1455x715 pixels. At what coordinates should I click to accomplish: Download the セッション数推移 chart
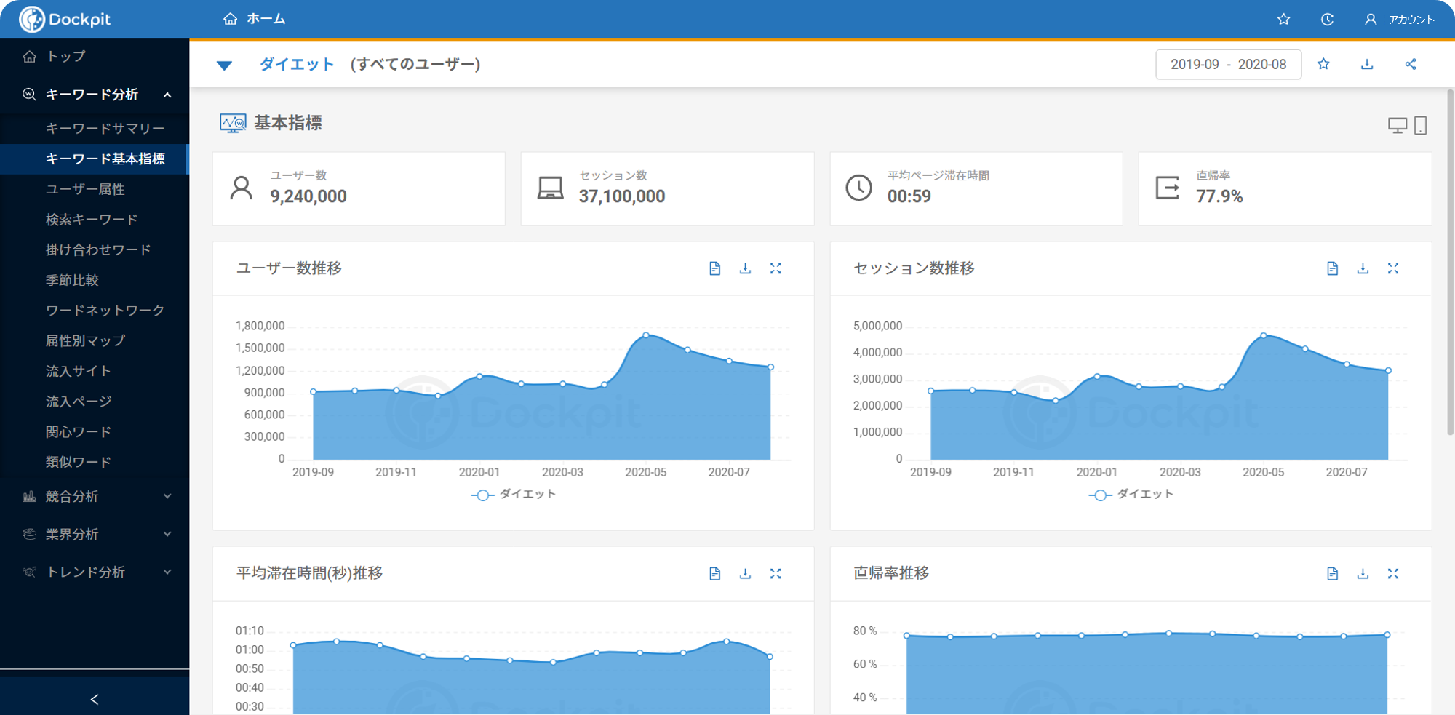1363,268
